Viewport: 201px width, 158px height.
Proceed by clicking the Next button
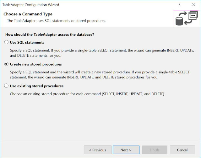[126, 150]
